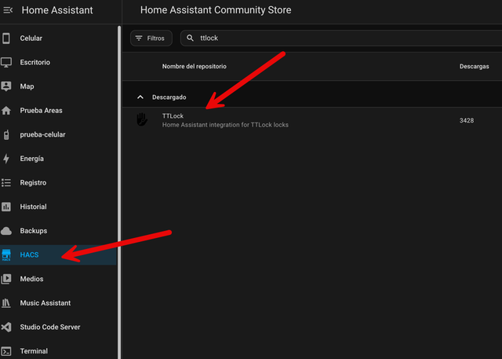Open Prueba Areas dashboard
502x359 pixels.
[x=41, y=111]
